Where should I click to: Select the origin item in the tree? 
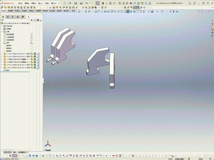[x=6, y=43]
